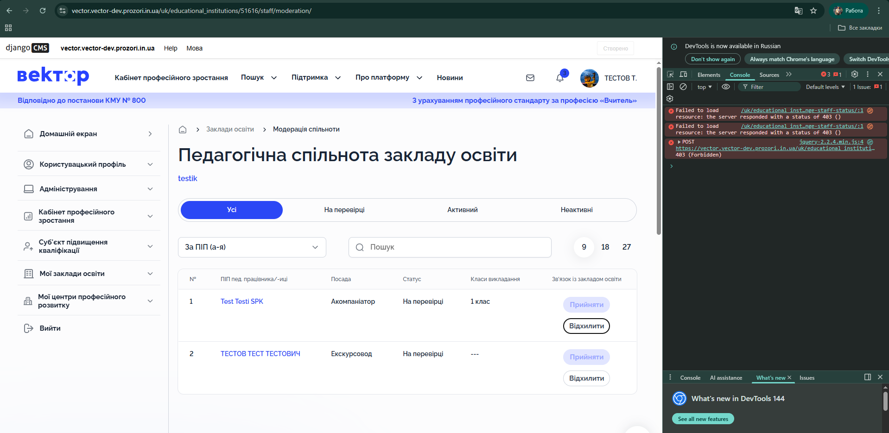Click the Вектор platform logo

pyautogui.click(x=52, y=76)
